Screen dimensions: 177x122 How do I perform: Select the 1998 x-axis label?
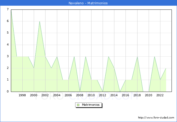tap(22, 95)
